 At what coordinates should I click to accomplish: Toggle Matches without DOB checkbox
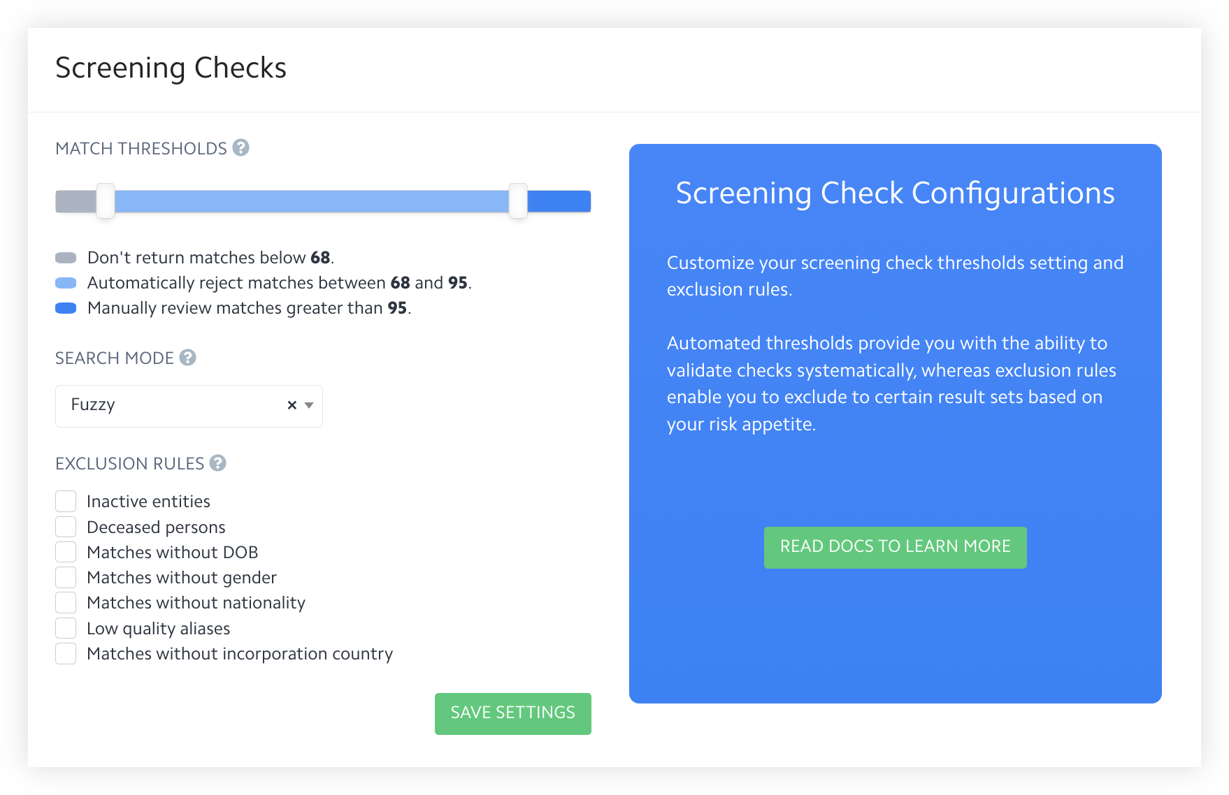(66, 552)
